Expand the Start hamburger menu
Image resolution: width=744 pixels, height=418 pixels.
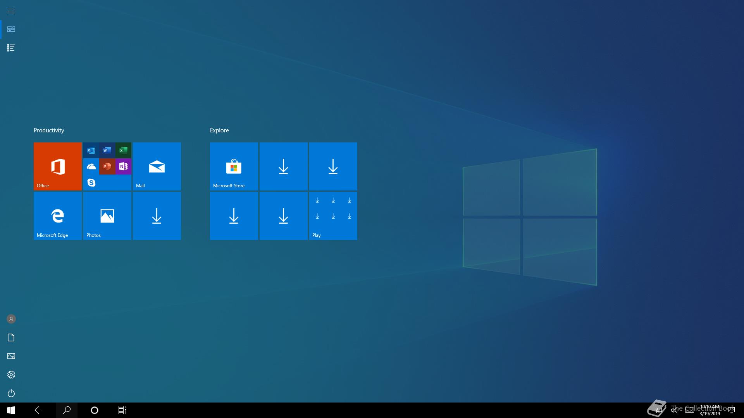[11, 11]
